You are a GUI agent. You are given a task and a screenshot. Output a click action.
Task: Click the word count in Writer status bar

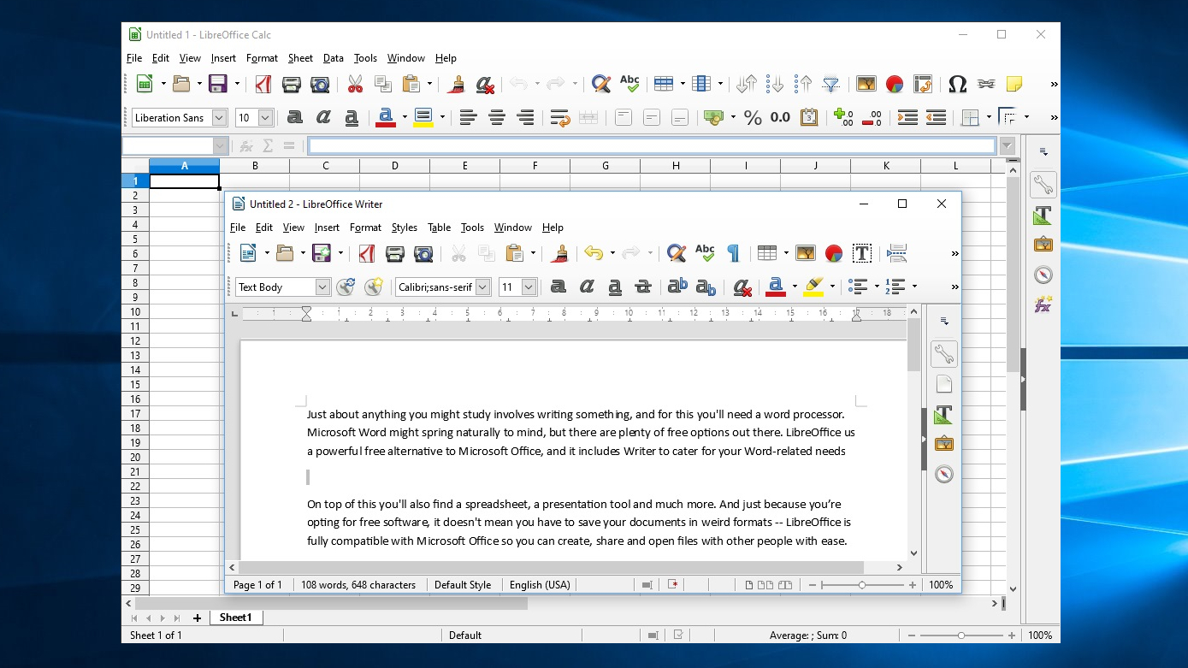coord(358,585)
